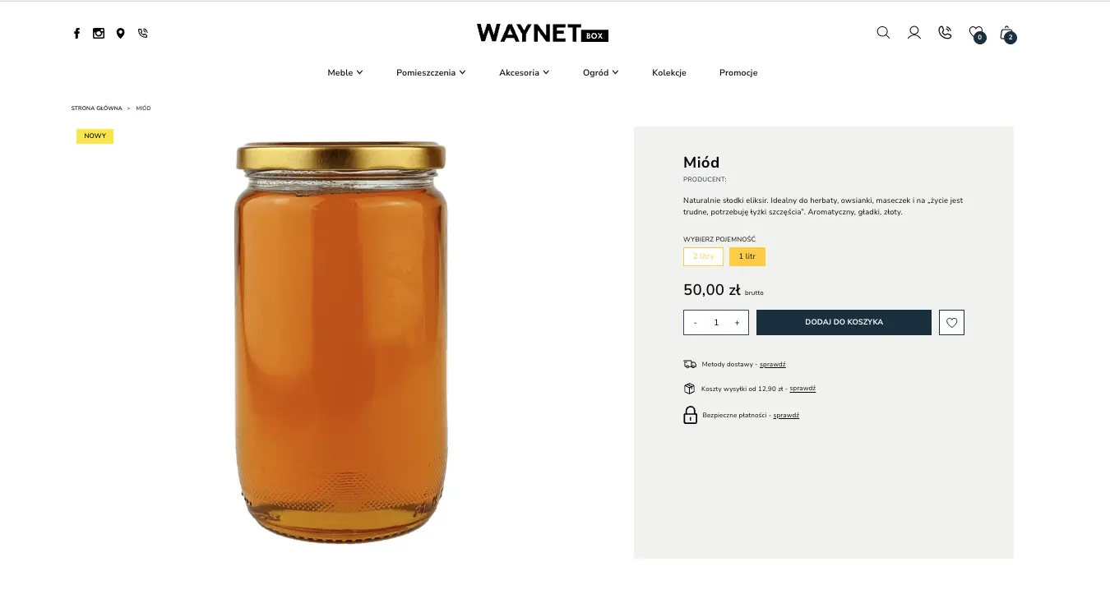Add product to favorites with heart button
Screen dimensions: 1110x594
pyautogui.click(x=951, y=323)
